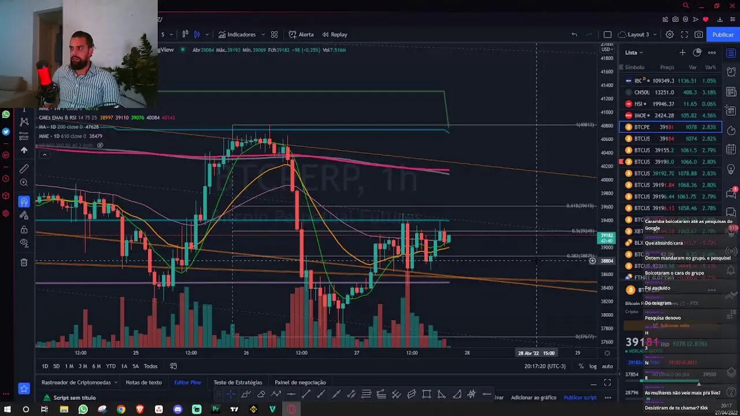The height and width of the screenshot is (416, 740).
Task: Switch to Teste de Estratégias tab
Action: (238, 382)
